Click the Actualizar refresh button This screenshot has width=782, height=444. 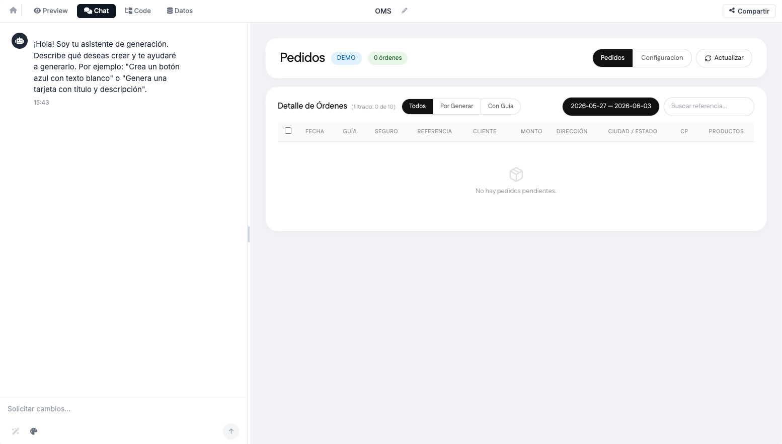(x=724, y=58)
